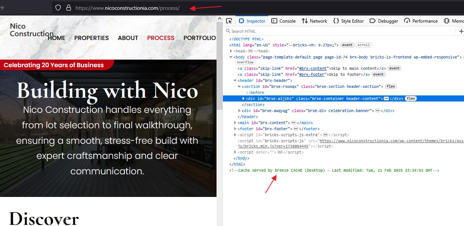Click the ellipsis badge on header-content div

[386, 98]
